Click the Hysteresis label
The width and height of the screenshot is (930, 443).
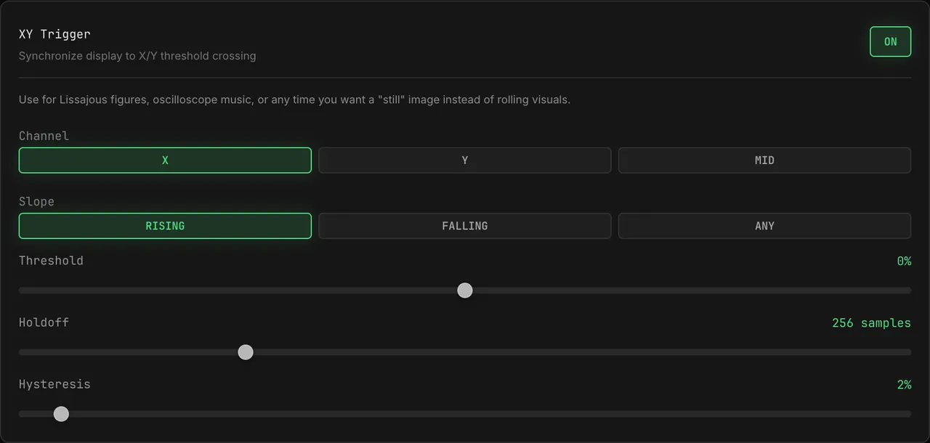tap(54, 384)
